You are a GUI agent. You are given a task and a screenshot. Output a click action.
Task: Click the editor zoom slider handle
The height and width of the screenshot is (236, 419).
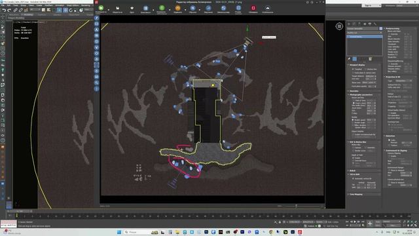296,206
